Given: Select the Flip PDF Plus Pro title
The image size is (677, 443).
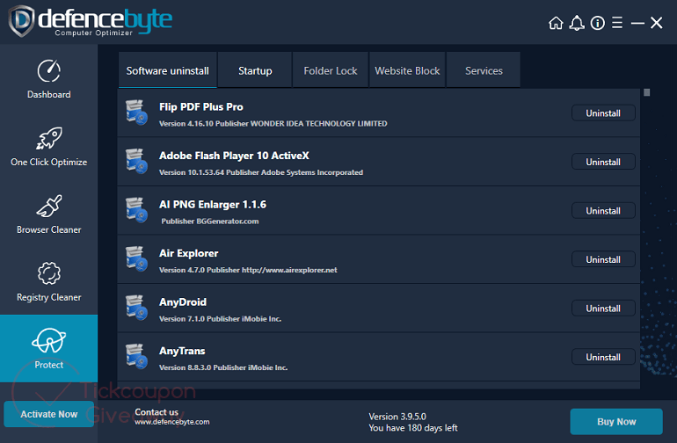Looking at the screenshot, I should [200, 106].
